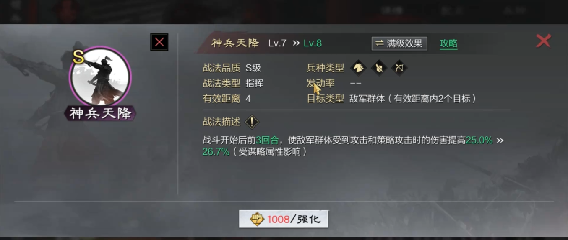Click the fist icon on the 强化 button
Viewport: 568px width, 240px height.
[257, 219]
